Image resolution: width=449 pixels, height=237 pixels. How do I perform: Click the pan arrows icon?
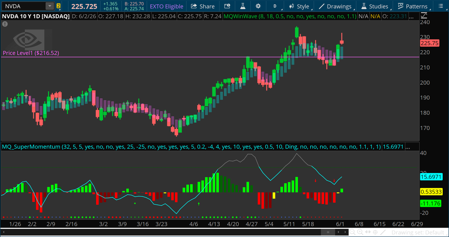[x=369, y=233]
